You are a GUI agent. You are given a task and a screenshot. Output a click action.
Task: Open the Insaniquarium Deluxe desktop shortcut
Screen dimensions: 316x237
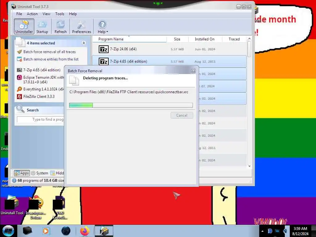click(x=36, y=207)
